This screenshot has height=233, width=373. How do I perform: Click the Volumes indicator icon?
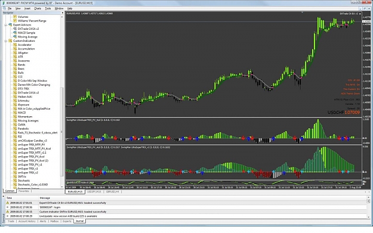point(15,17)
